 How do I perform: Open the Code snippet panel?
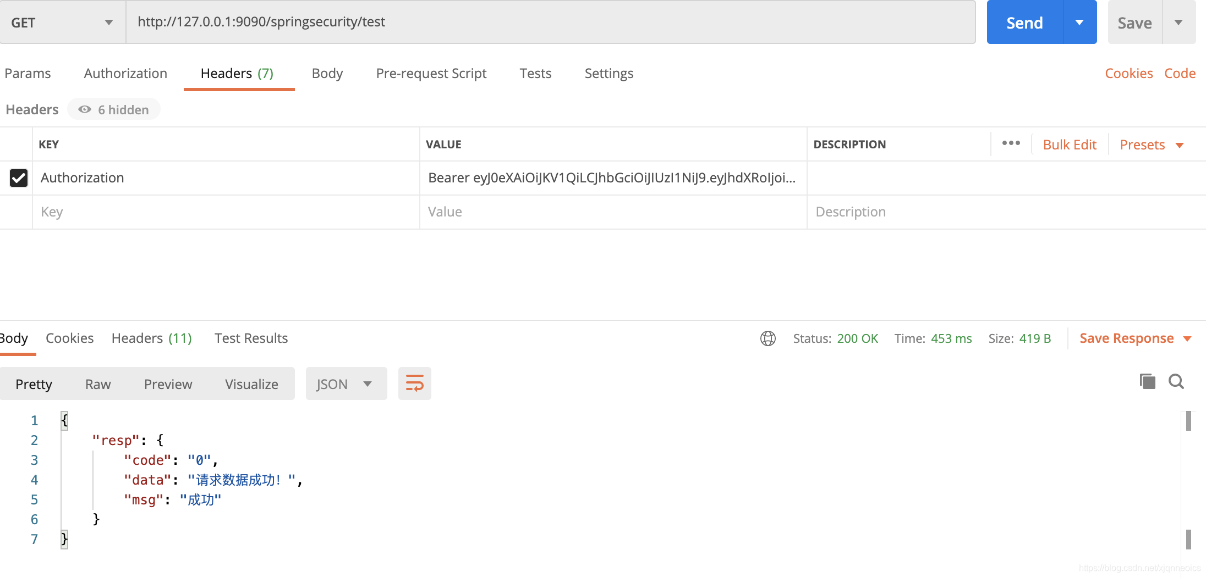coord(1180,73)
